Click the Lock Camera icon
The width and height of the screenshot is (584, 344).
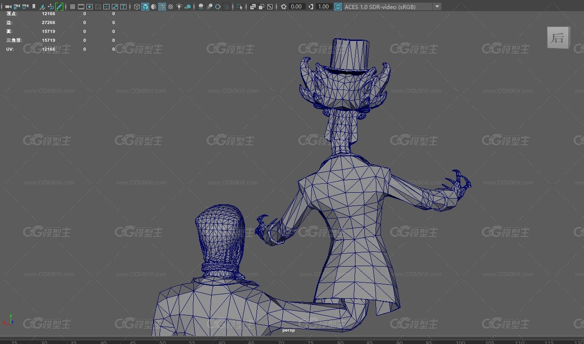(16, 7)
